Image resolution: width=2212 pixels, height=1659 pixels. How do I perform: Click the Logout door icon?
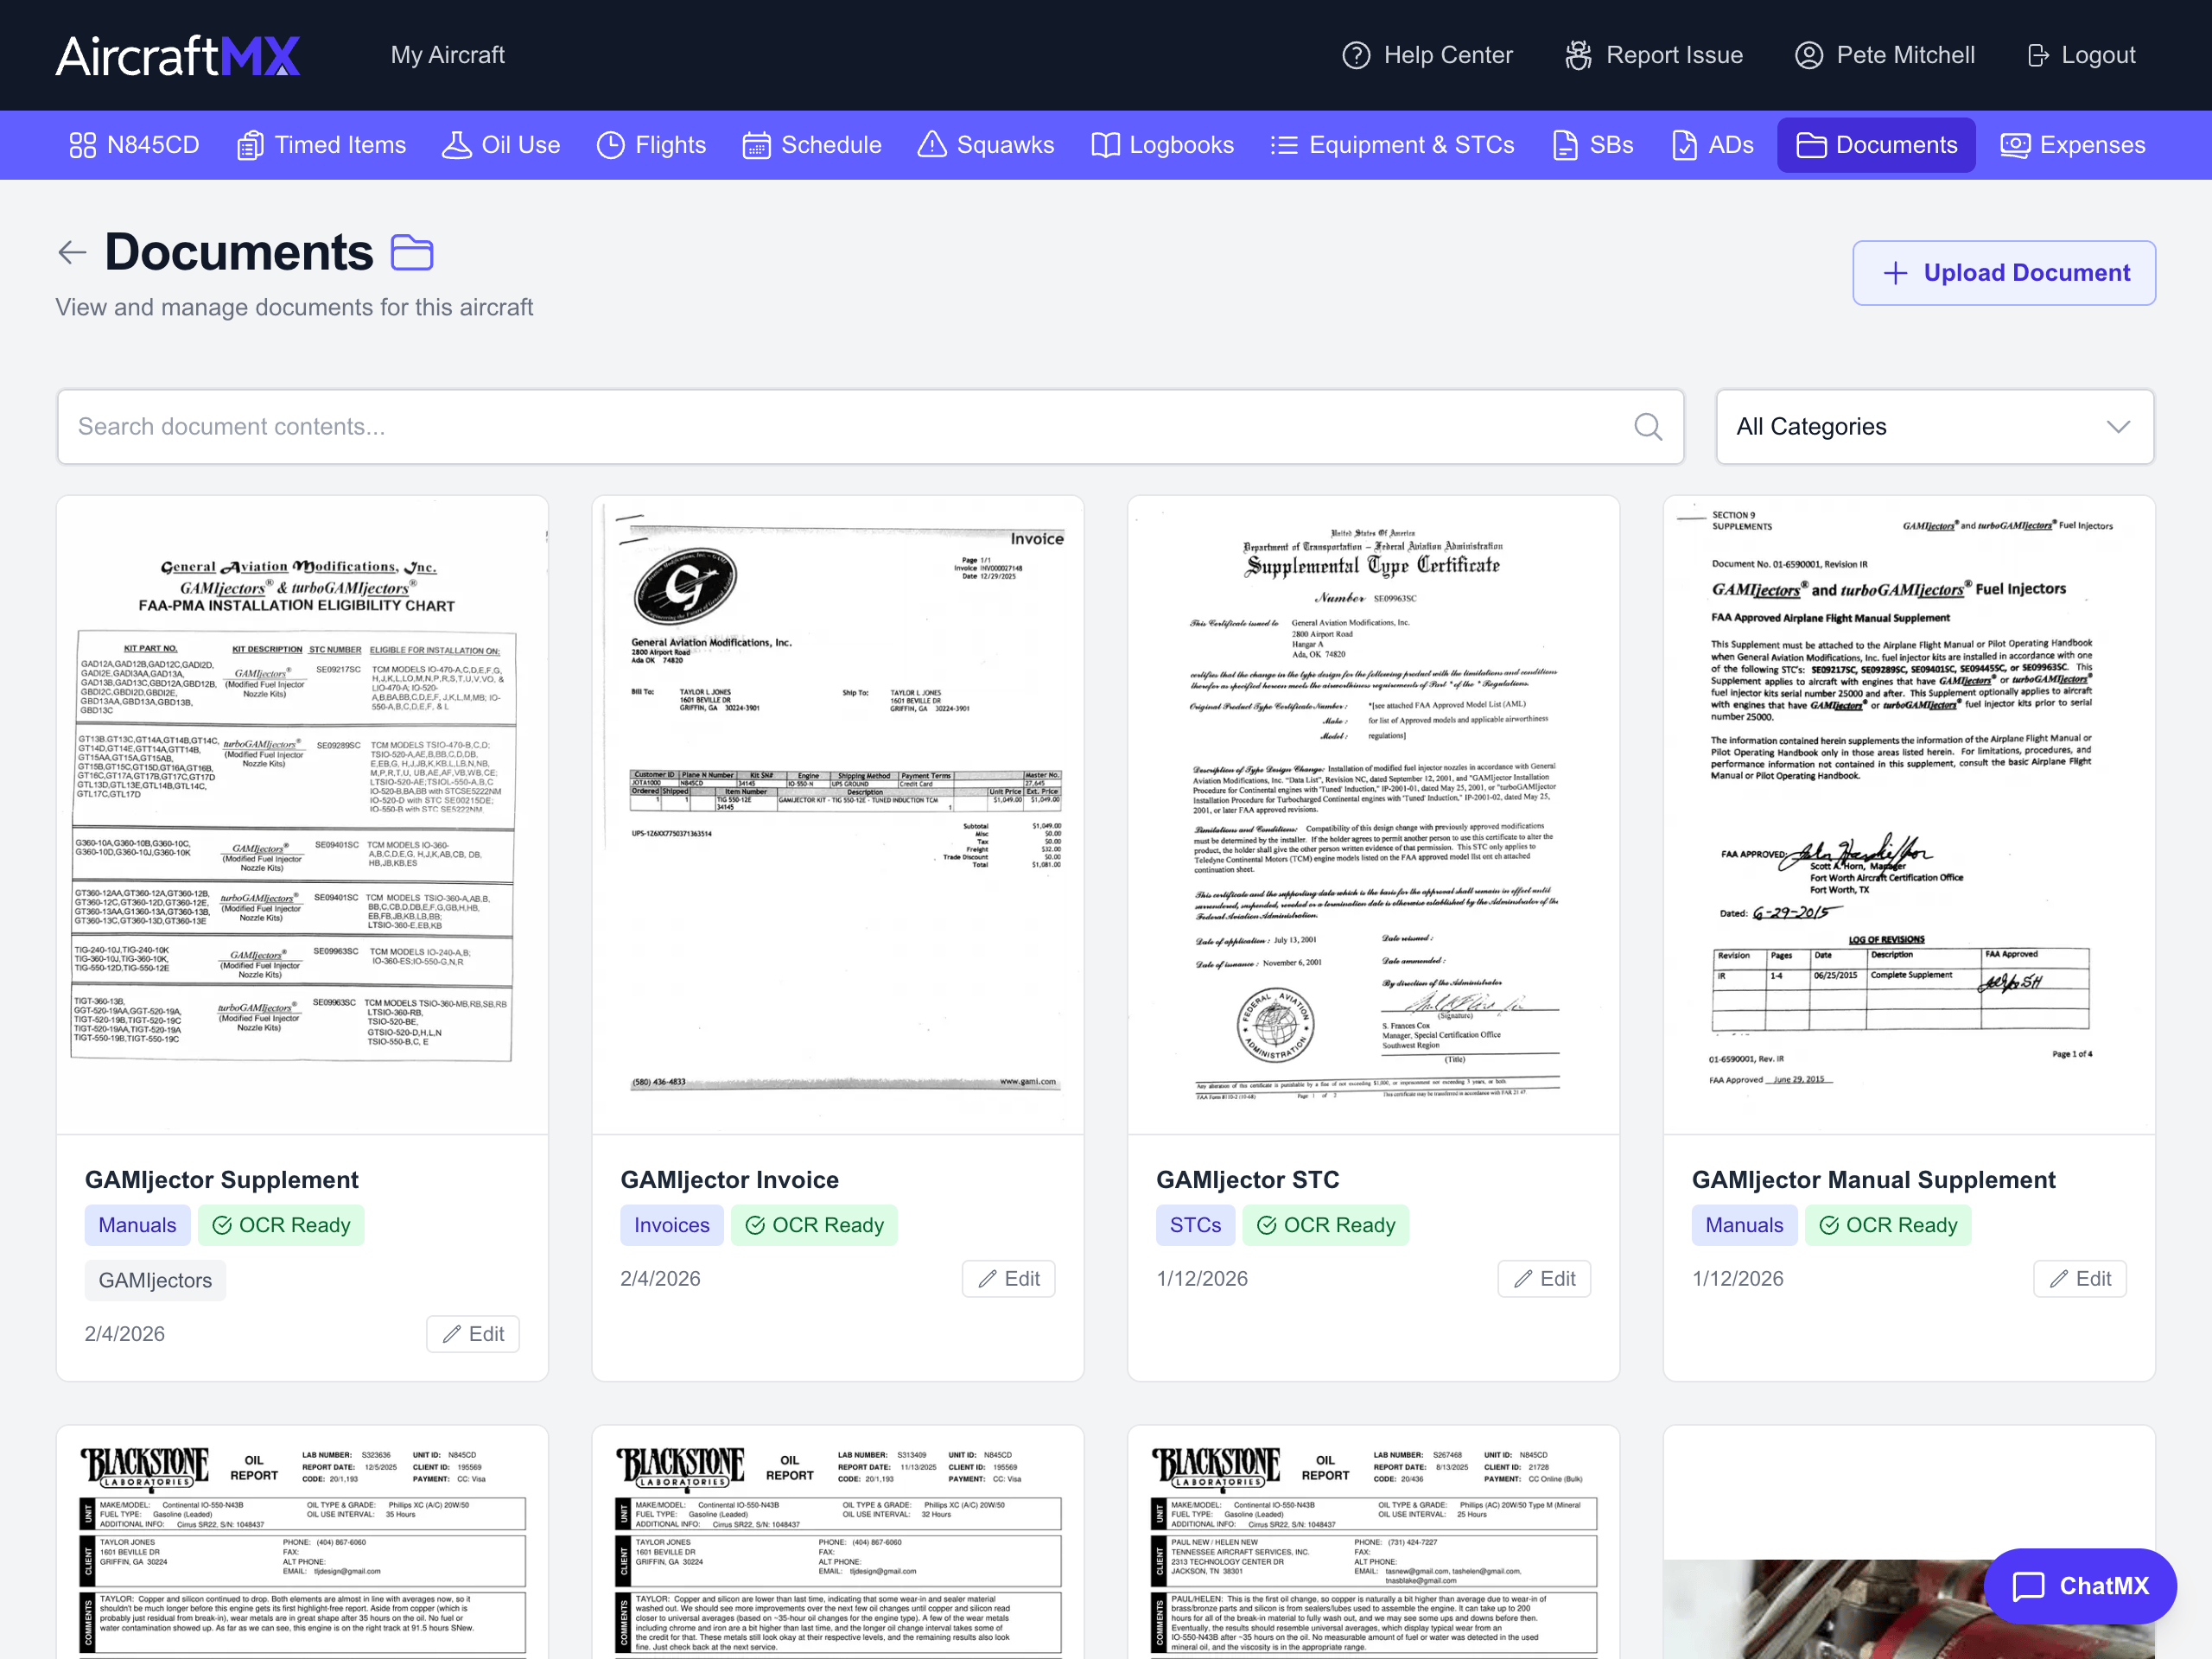tap(2038, 55)
